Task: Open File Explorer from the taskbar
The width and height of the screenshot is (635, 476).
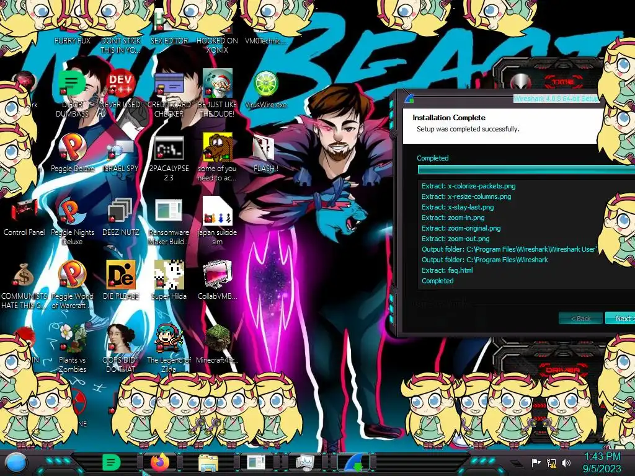Action: (x=208, y=463)
